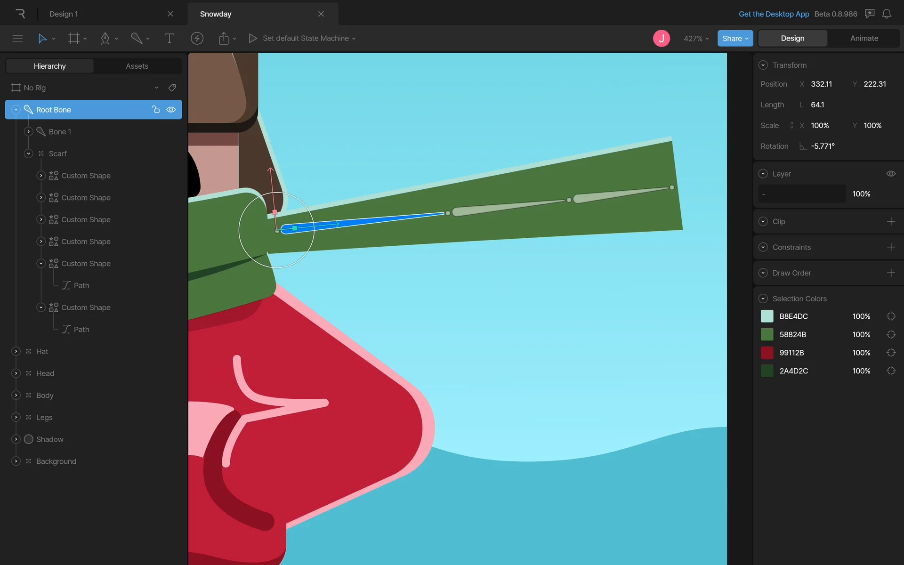Toggle Layer panel visibility eye
Viewport: 904px width, 565px height.
click(x=891, y=174)
